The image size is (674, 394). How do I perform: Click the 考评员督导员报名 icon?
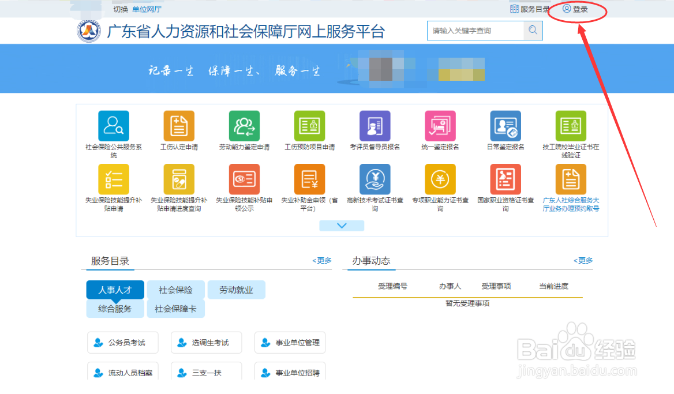tap(374, 127)
